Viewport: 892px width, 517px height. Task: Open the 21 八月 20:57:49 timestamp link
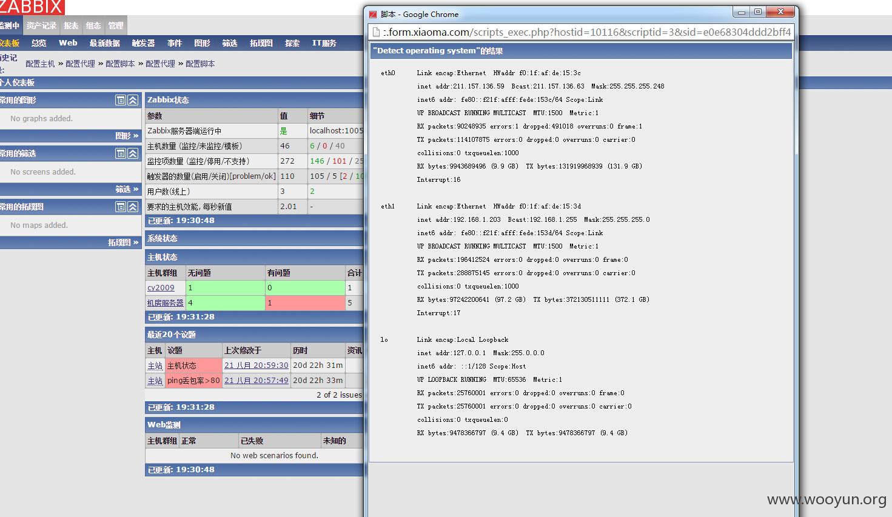(257, 381)
